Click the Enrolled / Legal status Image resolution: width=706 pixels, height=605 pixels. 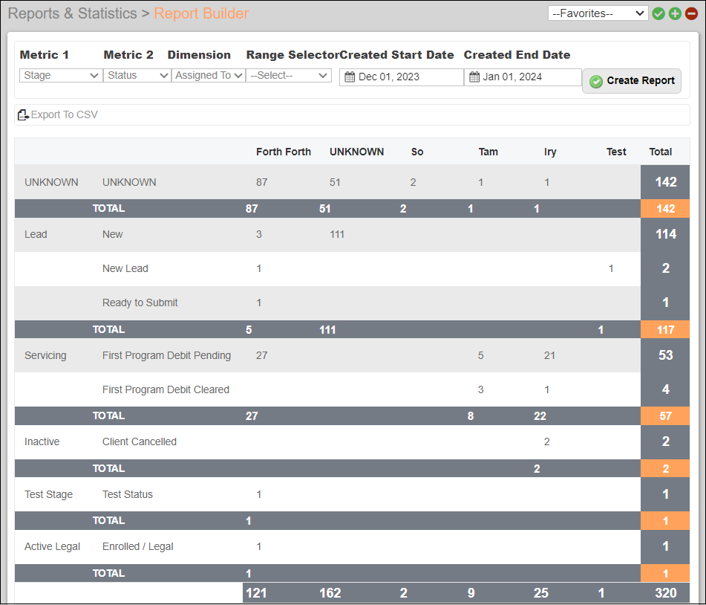coord(138,547)
